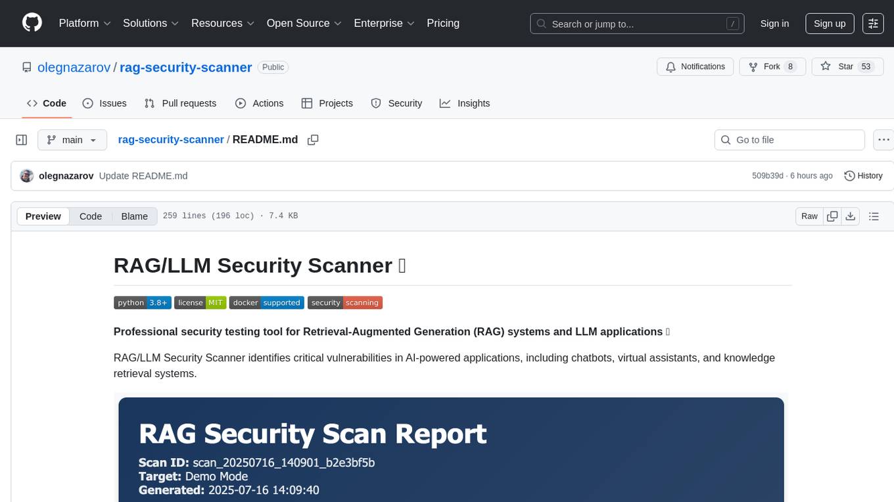This screenshot has width=894, height=502.
Task: Open the rag-security-scanner repository title link
Action: (x=185, y=67)
